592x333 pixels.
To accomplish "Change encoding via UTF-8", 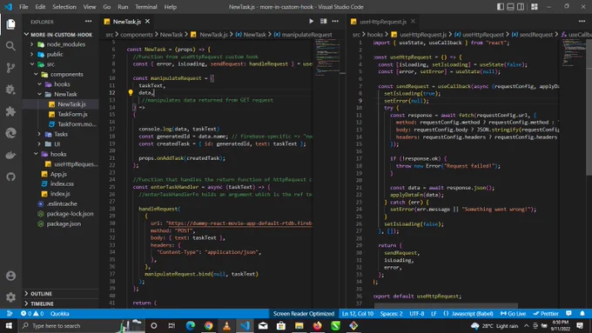I will [417, 313].
